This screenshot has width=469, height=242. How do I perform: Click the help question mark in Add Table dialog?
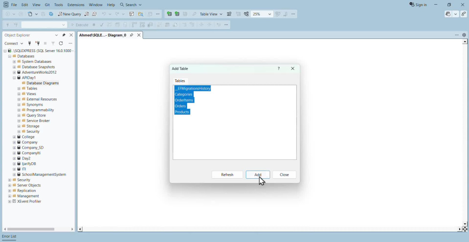[279, 68]
